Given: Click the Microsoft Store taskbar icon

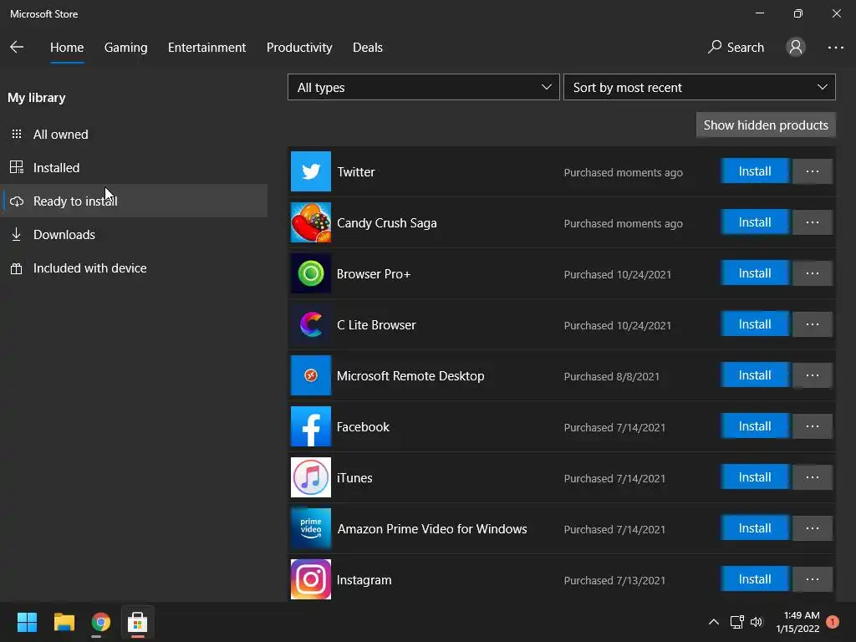Looking at the screenshot, I should point(138,622).
